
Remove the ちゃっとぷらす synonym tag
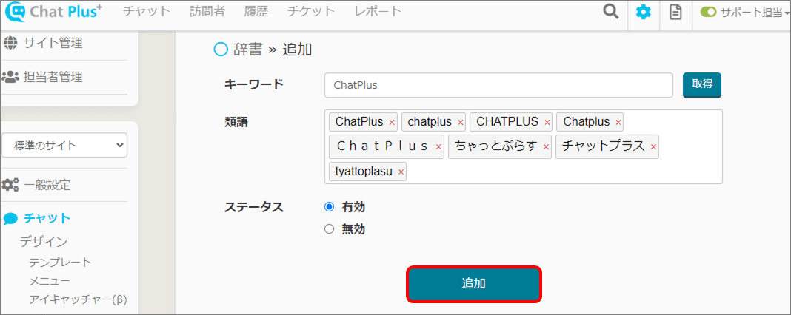point(545,146)
